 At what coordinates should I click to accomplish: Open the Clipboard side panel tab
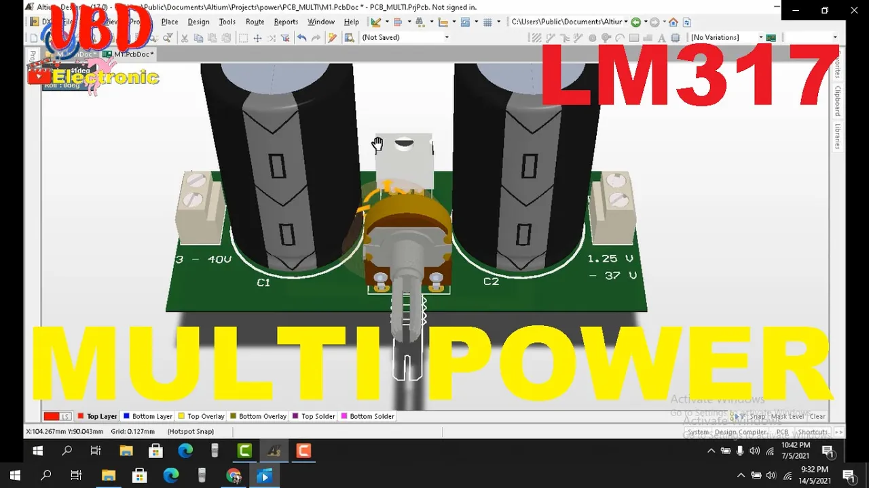tap(838, 100)
